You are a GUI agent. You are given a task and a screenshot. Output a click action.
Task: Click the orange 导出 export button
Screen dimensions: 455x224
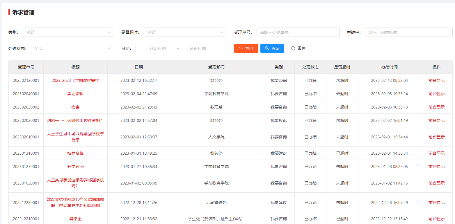click(246, 48)
